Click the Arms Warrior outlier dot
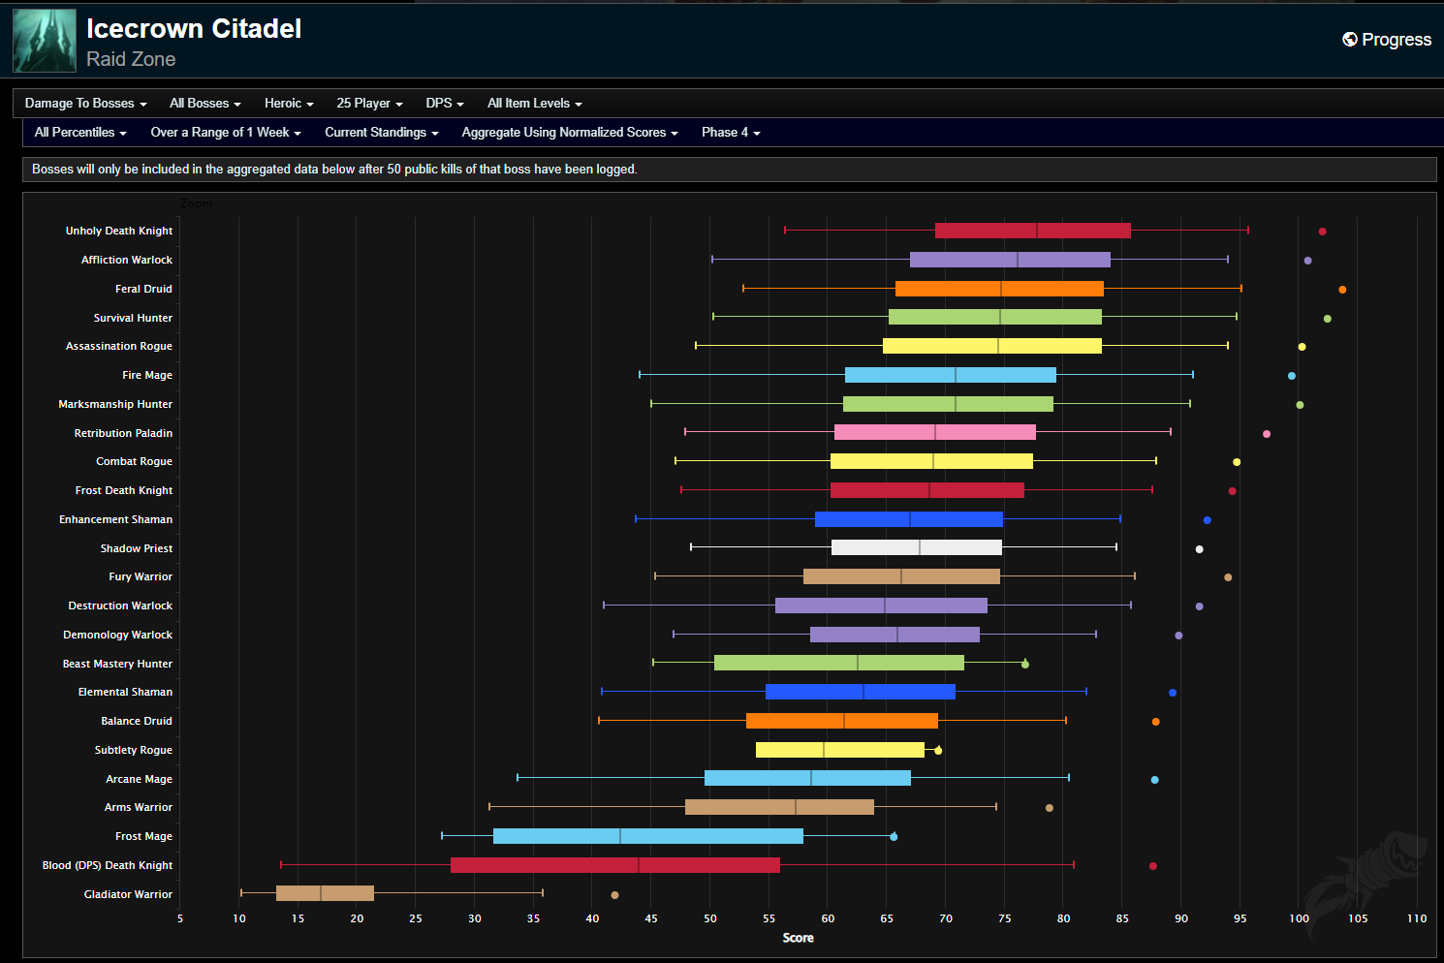Screen dimensions: 1444x963 click(x=1049, y=808)
